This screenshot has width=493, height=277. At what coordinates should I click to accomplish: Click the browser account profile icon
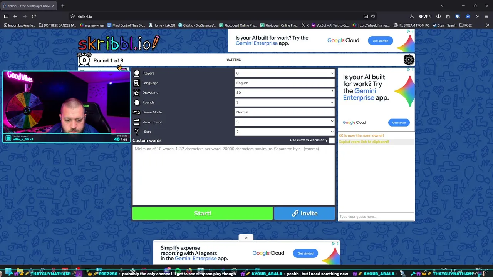[x=438, y=17]
